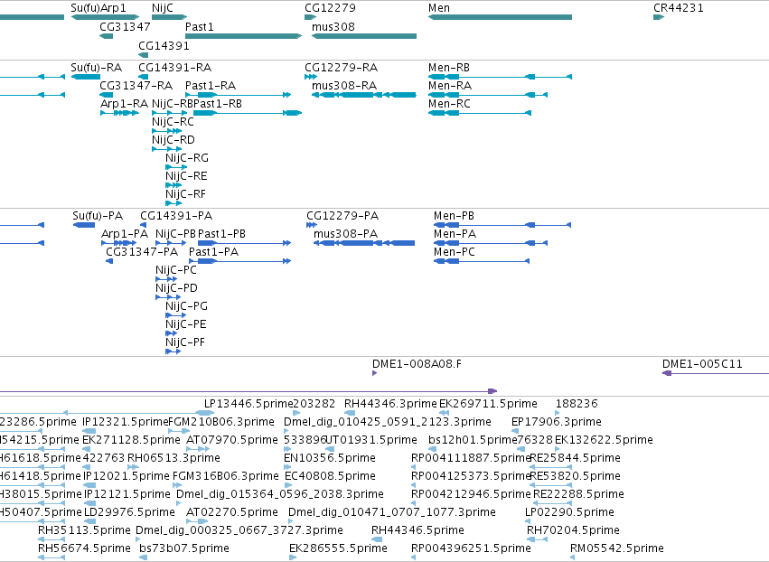Click the DME1-005C11 feature label

click(x=702, y=364)
